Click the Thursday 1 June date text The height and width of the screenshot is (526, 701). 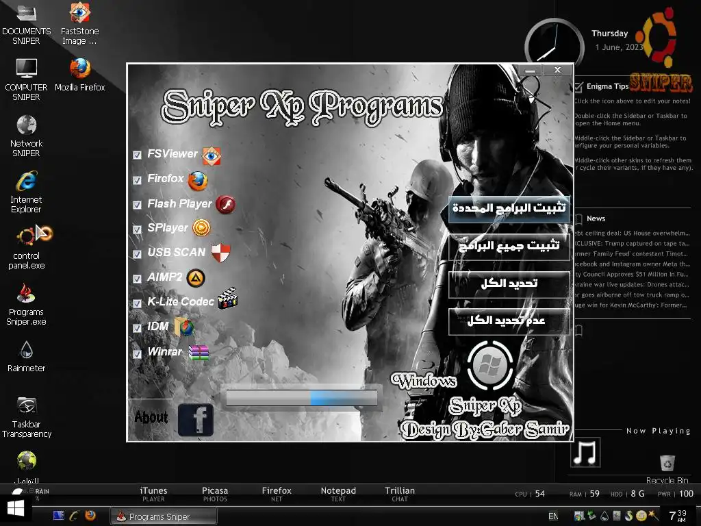617,40
